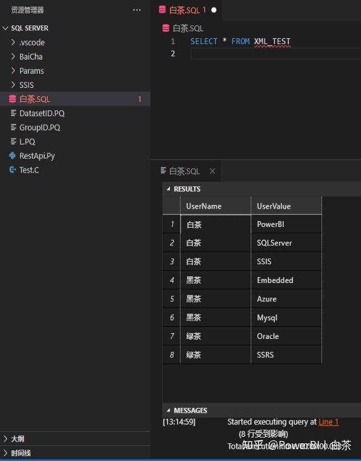
Task: Expand the SSIS folder
Action: click(x=14, y=85)
